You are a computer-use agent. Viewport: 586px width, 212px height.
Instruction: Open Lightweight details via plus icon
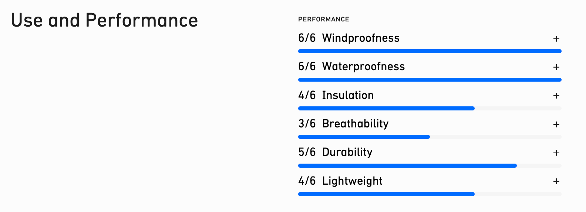coord(556,181)
